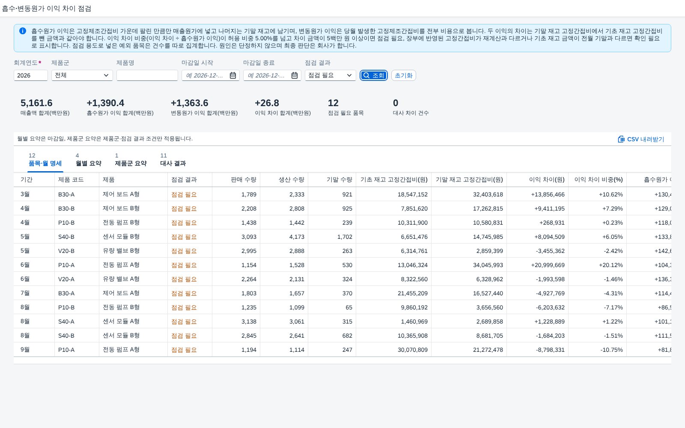The width and height of the screenshot is (685, 428).
Task: Click CSV 내려받기 link
Action: pyautogui.click(x=641, y=139)
